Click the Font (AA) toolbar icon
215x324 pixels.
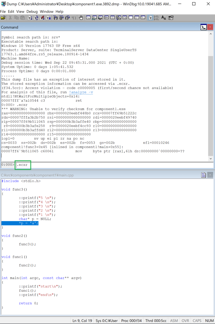tap(164, 18)
